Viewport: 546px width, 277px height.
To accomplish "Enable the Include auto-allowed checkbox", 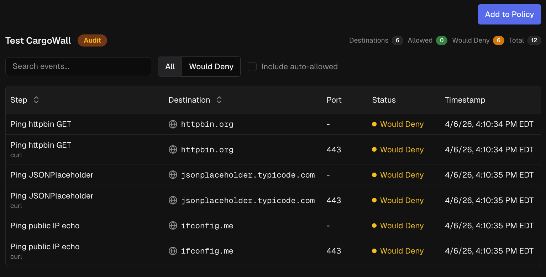I will tap(252, 67).
